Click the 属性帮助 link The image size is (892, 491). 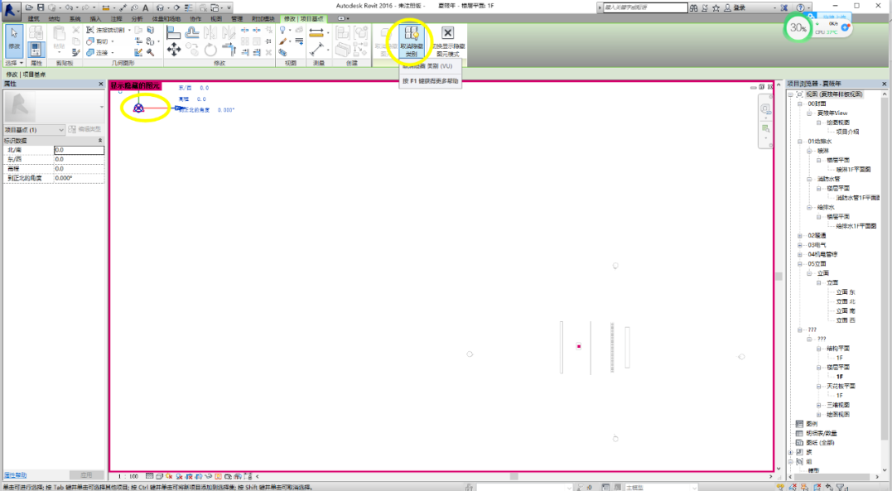(x=15, y=475)
